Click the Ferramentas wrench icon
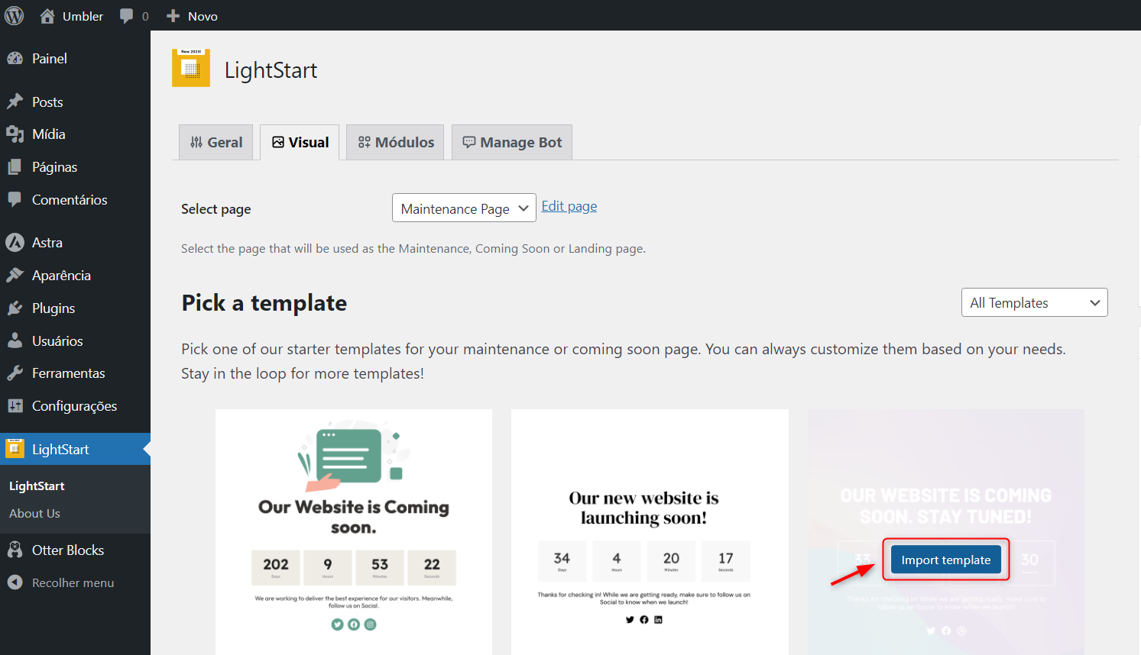Viewport: 1141px width, 655px height. (x=15, y=373)
